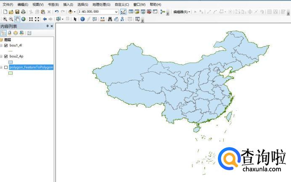The height and width of the screenshot is (182, 291).
Task: Open the 地理处理(G) menu
Action: (x=101, y=5)
